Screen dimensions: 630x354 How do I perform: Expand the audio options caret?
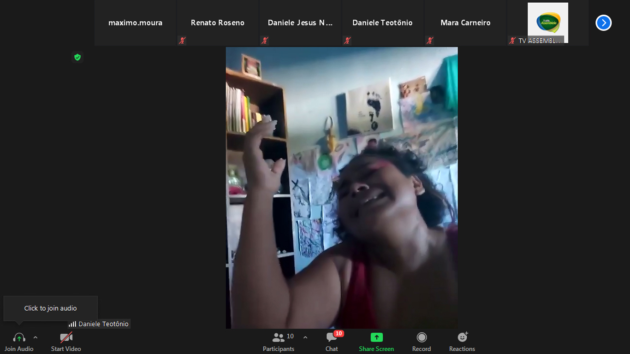click(36, 337)
